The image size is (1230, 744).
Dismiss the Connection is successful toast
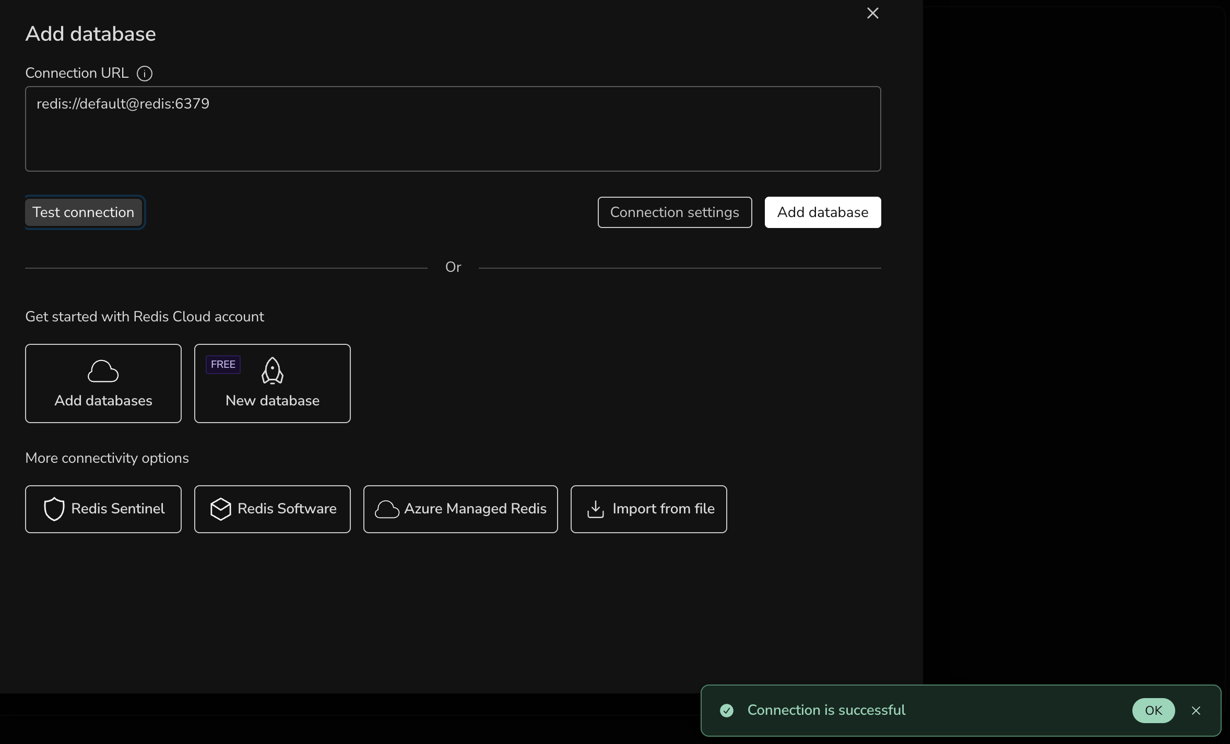[1196, 711]
